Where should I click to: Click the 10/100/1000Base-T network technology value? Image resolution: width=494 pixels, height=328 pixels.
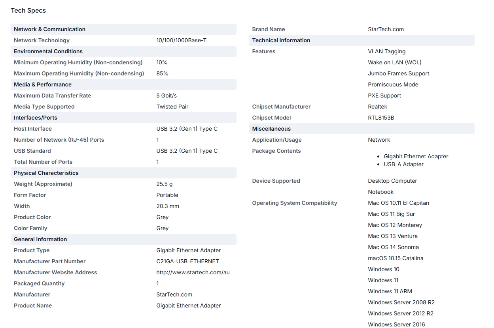[181, 40]
